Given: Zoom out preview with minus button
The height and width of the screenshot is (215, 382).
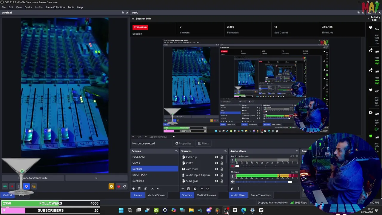Looking at the screenshot, I should click(x=133, y=137).
